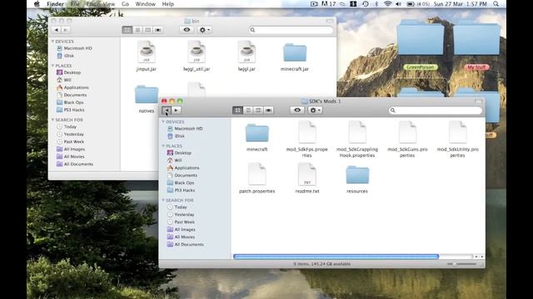Switch bin window to list view
Image resolution: width=533 pixels, height=299 pixels.
pyautogui.click(x=137, y=30)
